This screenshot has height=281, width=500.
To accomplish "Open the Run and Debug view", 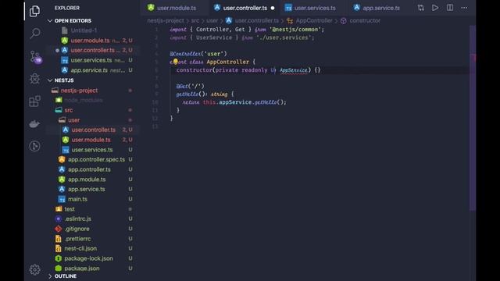I will (x=34, y=78).
